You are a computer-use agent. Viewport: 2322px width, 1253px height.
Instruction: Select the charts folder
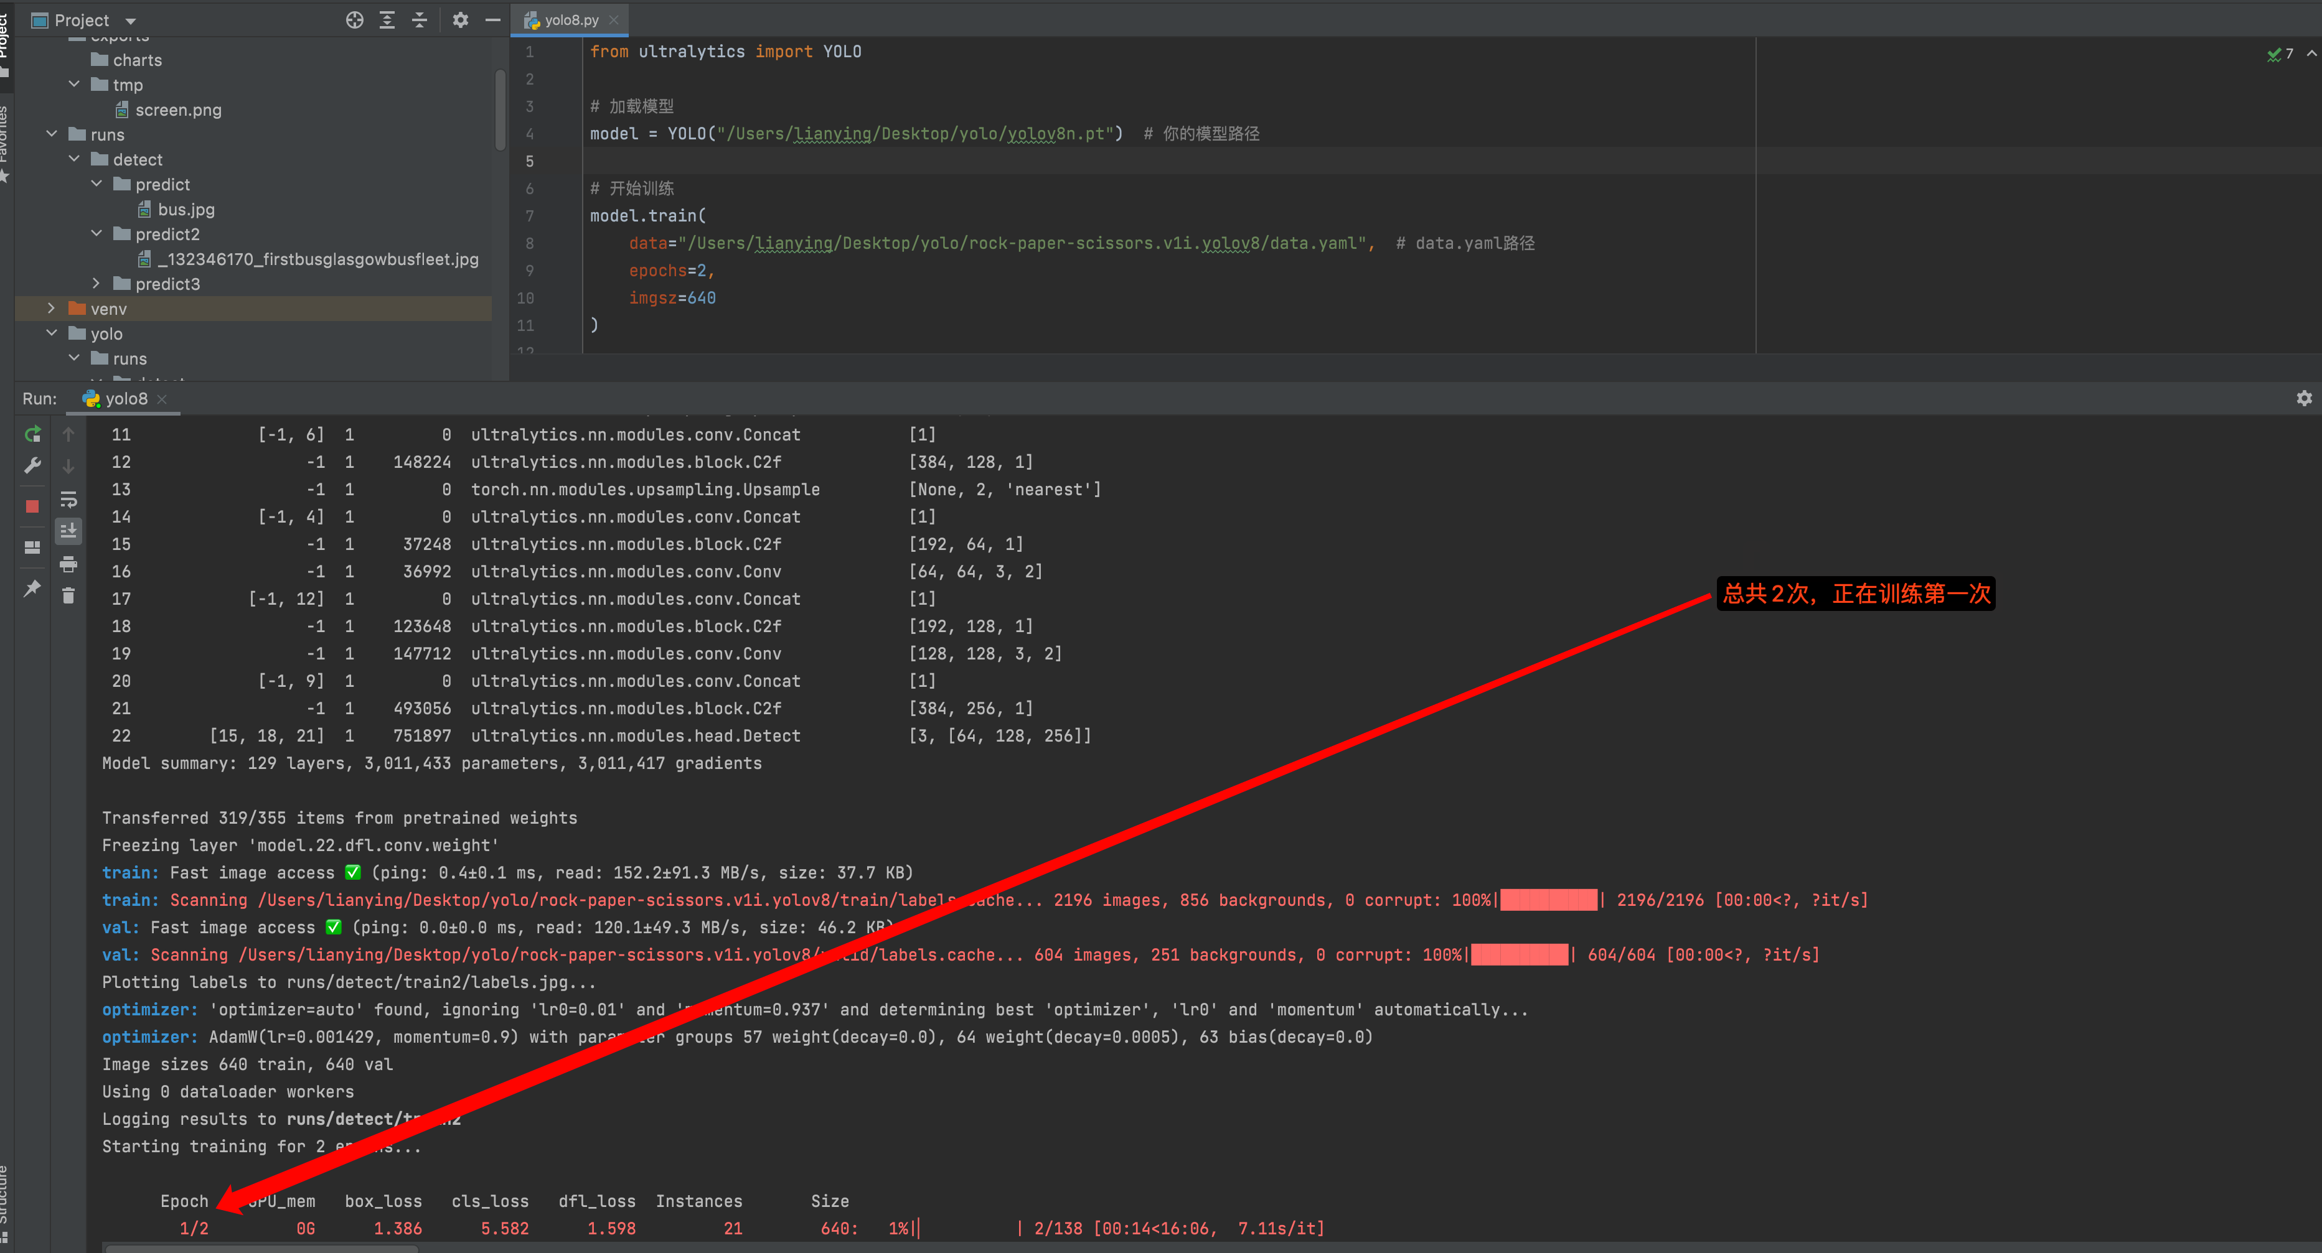137,60
